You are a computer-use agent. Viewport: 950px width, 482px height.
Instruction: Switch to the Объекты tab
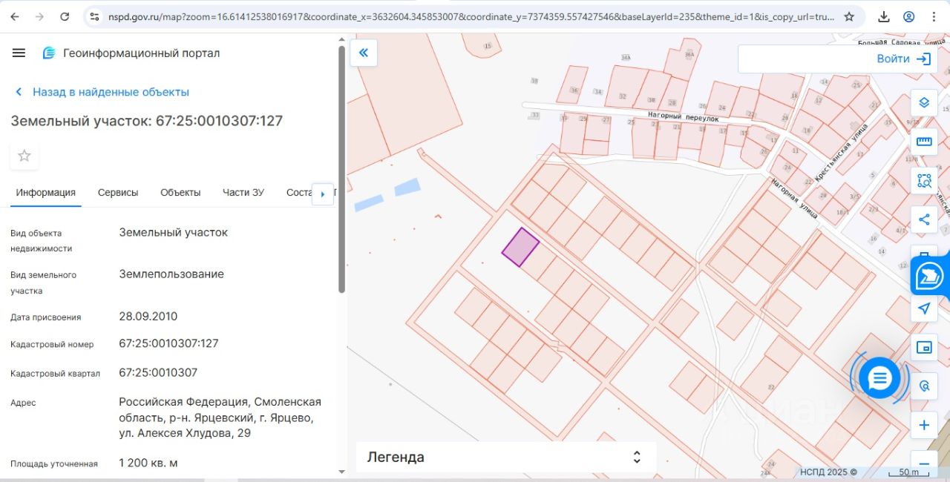tap(180, 193)
